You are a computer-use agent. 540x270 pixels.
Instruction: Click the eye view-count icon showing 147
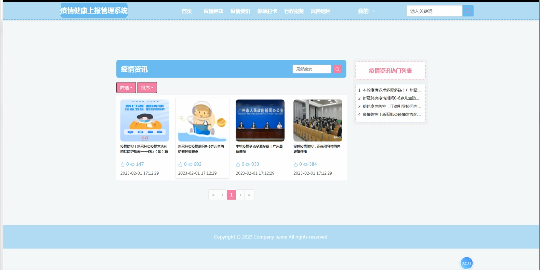pyautogui.click(x=131, y=164)
